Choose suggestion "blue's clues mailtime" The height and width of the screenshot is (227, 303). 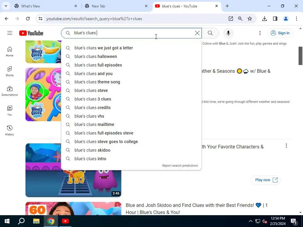(x=131, y=124)
